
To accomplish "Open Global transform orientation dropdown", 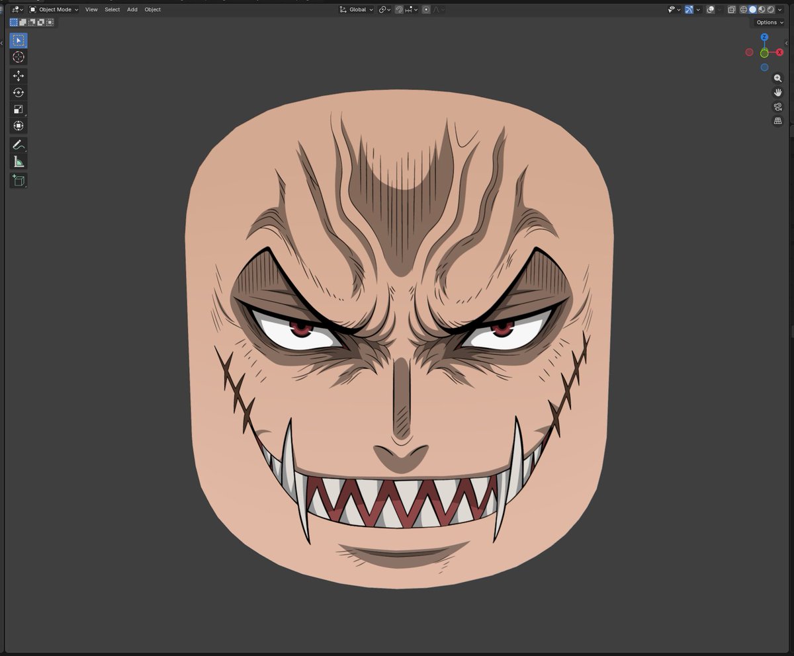I will pos(356,9).
